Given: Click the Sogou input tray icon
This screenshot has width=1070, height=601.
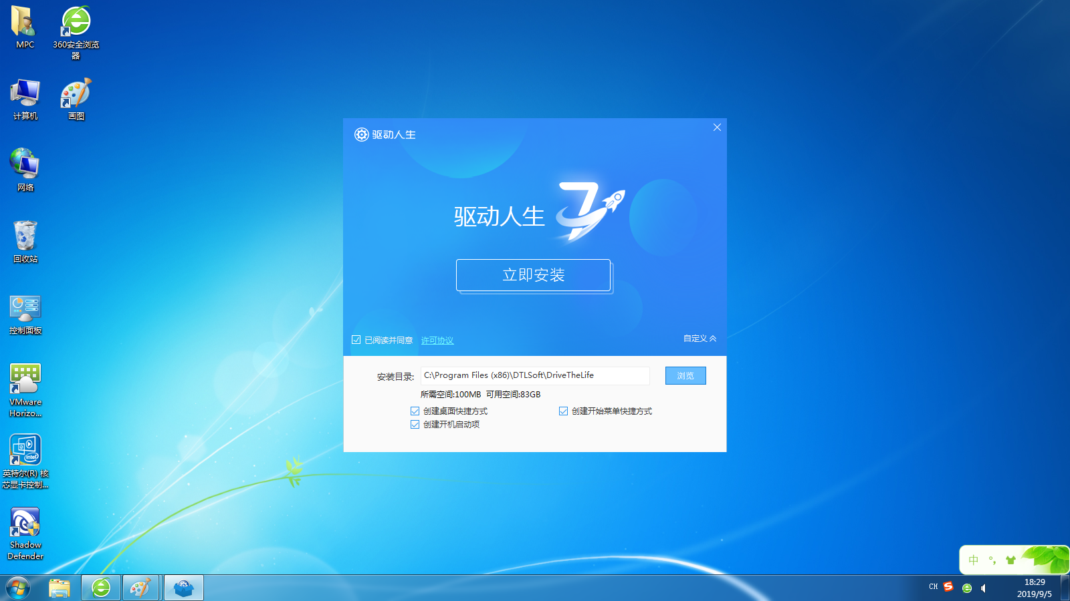Looking at the screenshot, I should pyautogui.click(x=948, y=587).
